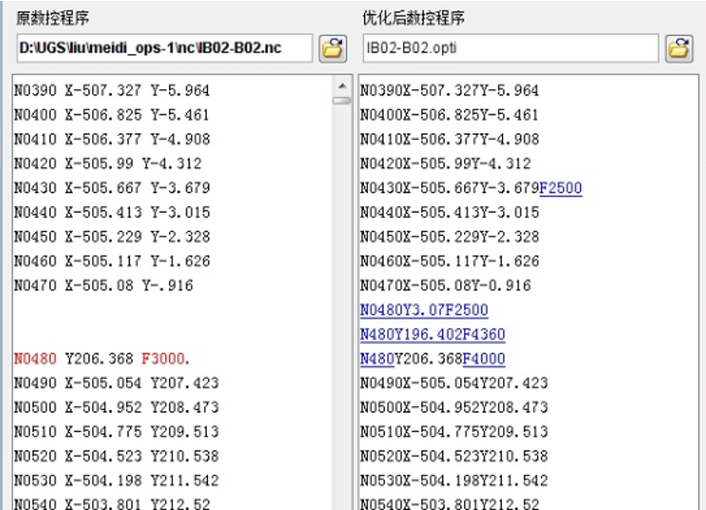Select original line N0390 X-507.327 Y-5.964
This screenshot has width=706, height=510.
tap(112, 91)
